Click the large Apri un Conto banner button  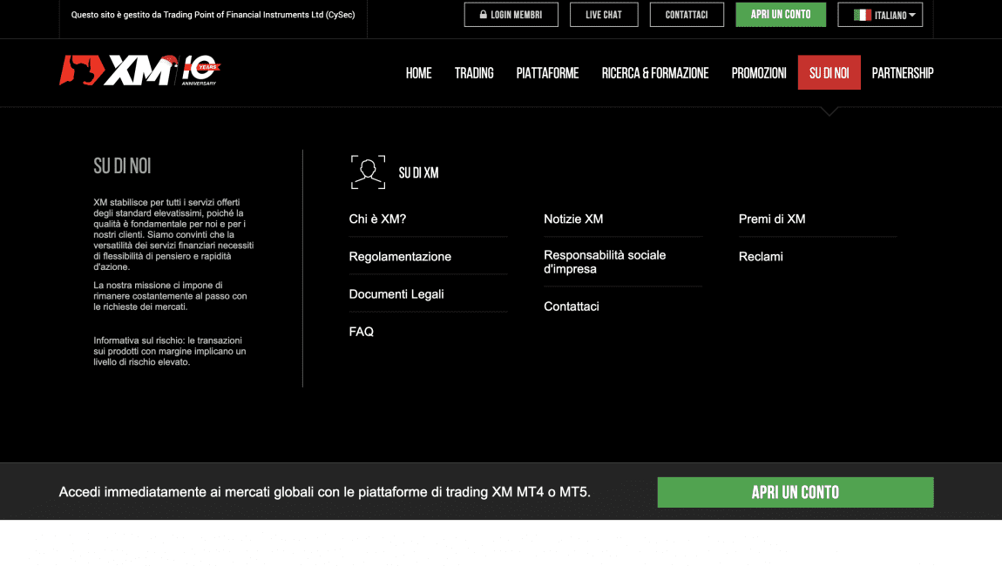[795, 492]
